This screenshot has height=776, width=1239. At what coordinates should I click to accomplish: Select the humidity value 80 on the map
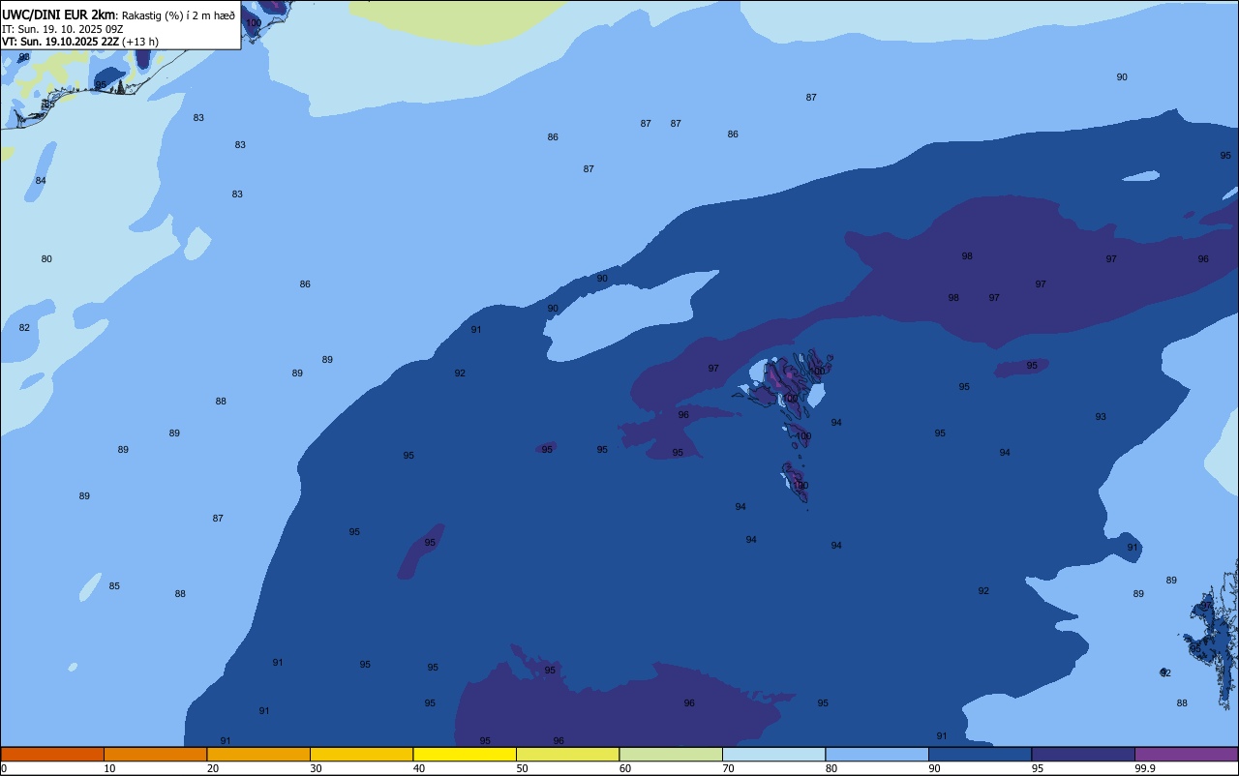tap(46, 259)
